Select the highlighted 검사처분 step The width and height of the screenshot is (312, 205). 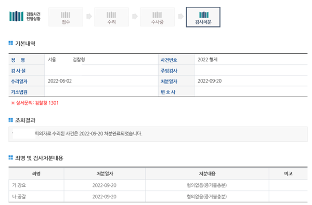click(x=203, y=17)
